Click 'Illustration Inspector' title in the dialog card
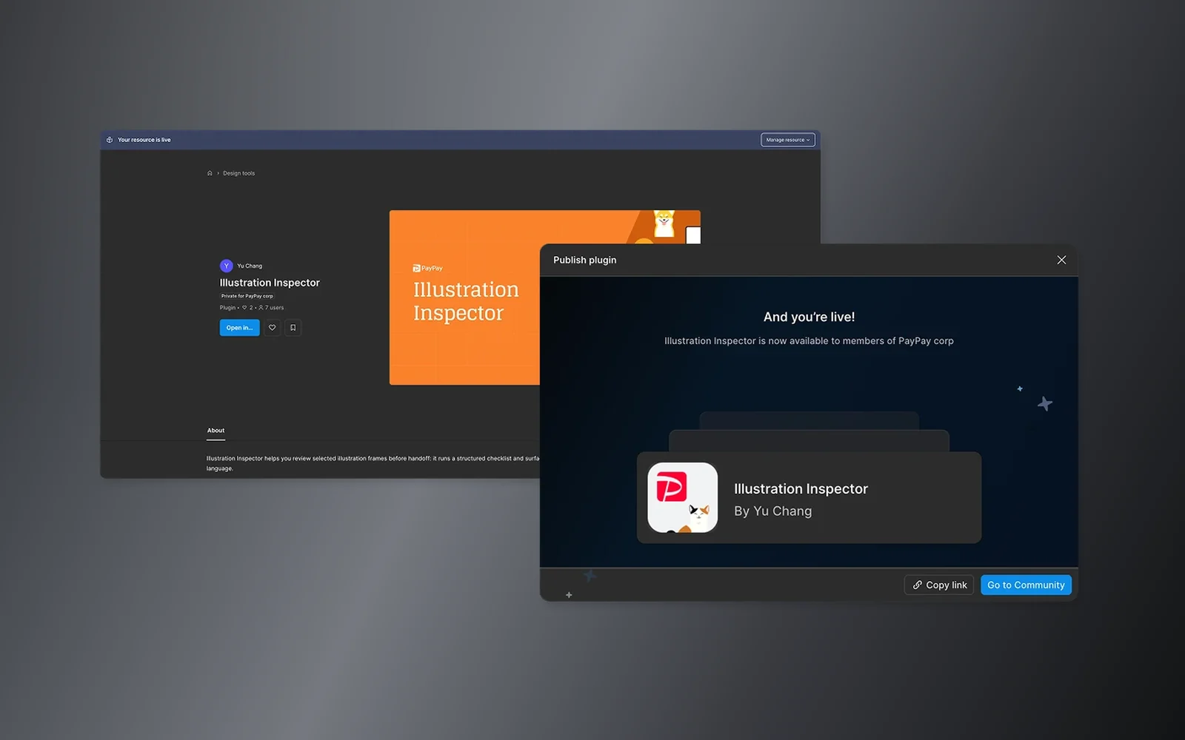 coord(801,489)
